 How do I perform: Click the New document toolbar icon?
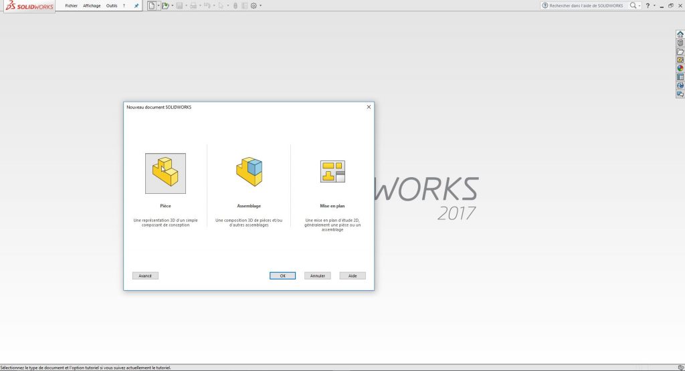tap(151, 5)
